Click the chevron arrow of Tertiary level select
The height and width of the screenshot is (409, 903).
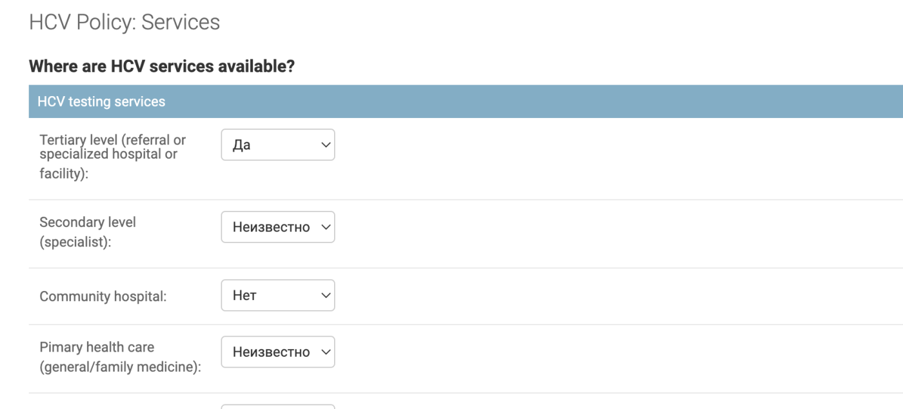click(x=325, y=145)
